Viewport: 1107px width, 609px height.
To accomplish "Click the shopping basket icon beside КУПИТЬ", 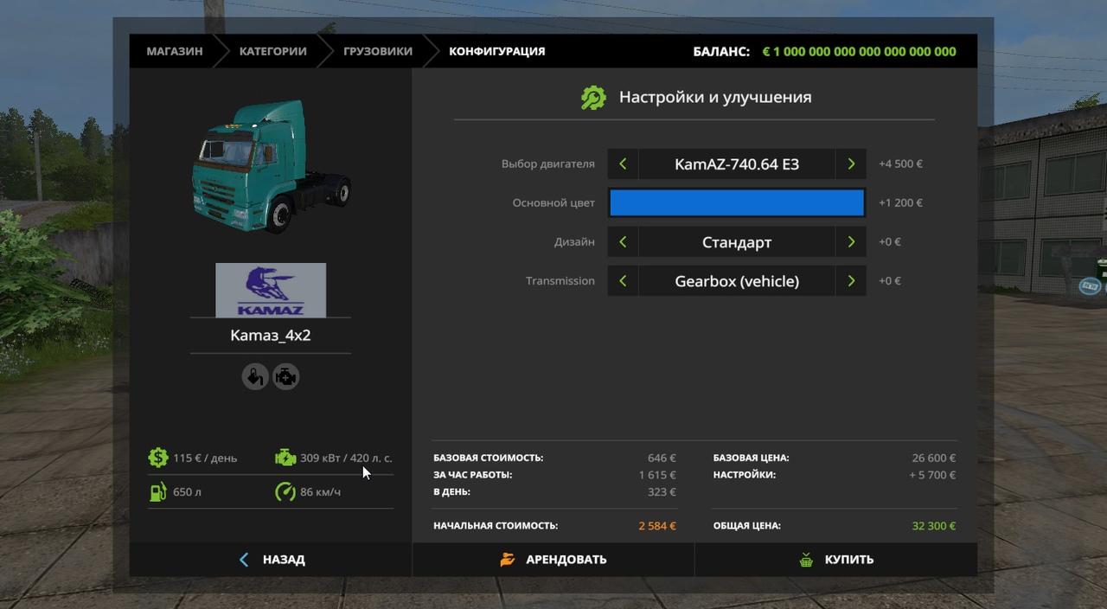I will point(806,560).
